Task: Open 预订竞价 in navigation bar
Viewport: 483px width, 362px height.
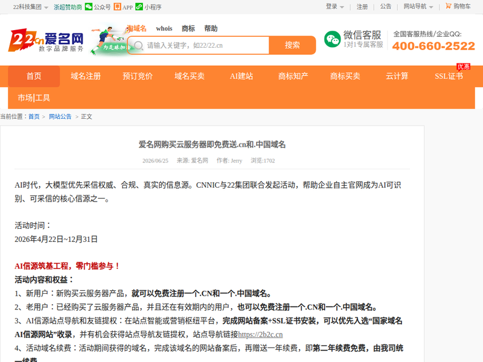Action: coord(138,76)
